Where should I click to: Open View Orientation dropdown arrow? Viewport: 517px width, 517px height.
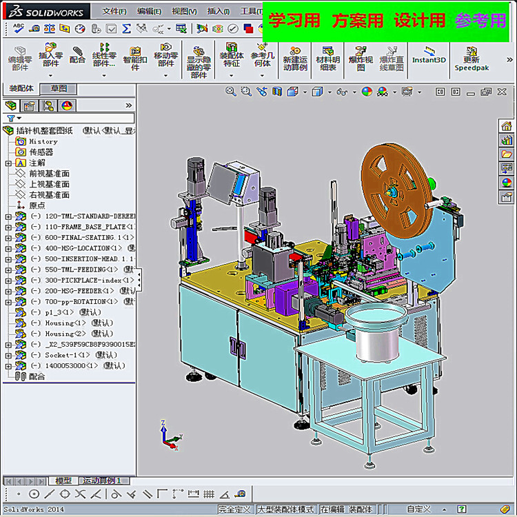coord(305,92)
